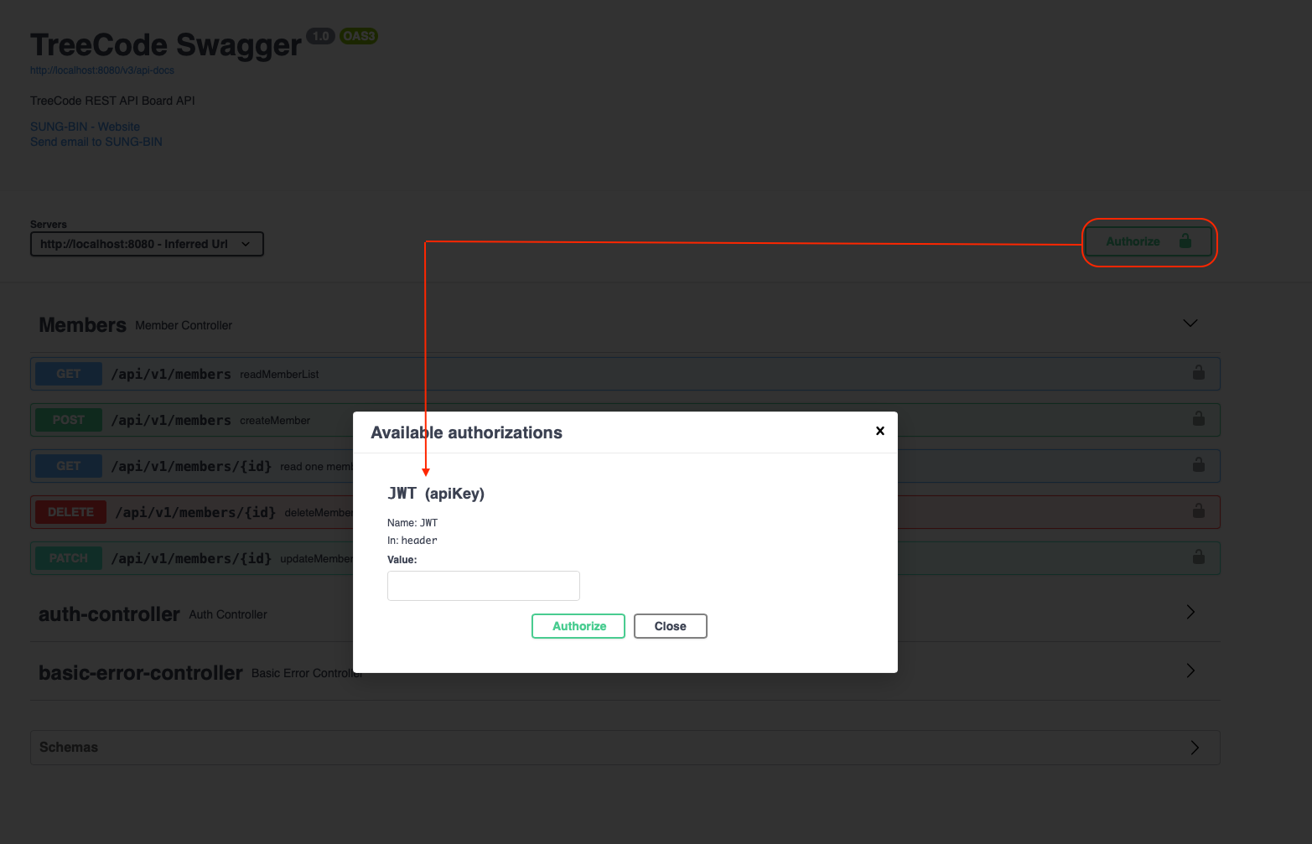Close the Available authorizations dialog with X

coord(880,431)
